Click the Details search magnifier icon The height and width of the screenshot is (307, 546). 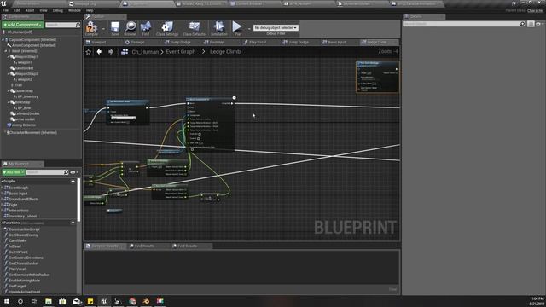pos(522,24)
